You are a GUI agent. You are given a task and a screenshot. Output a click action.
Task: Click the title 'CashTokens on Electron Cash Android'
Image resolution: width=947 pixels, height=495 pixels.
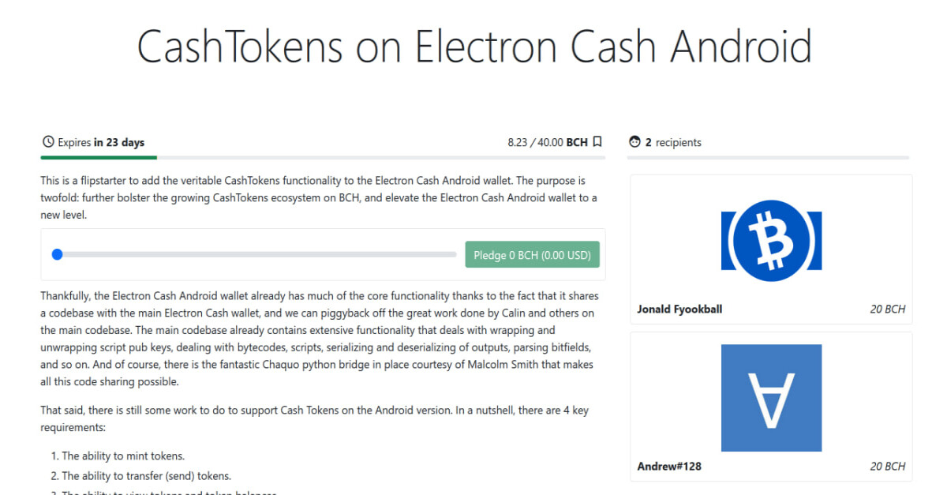[x=473, y=47]
